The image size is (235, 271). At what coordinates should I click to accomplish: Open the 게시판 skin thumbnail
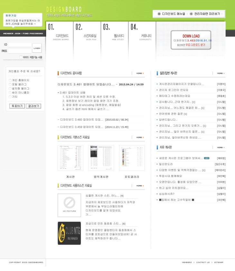click(70, 158)
